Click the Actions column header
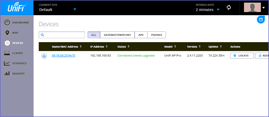 pyautogui.click(x=235, y=47)
